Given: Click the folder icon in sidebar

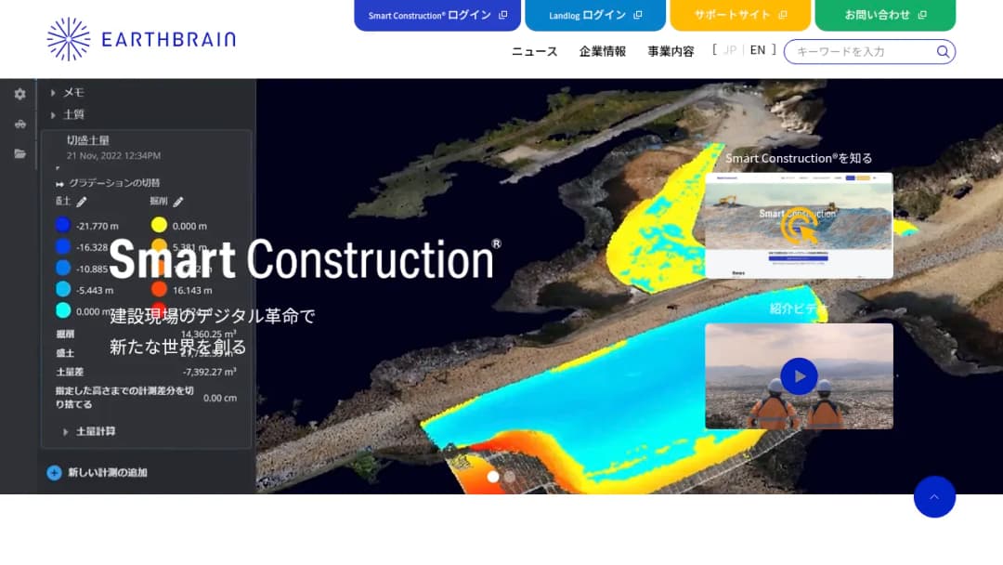Looking at the screenshot, I should point(20,153).
